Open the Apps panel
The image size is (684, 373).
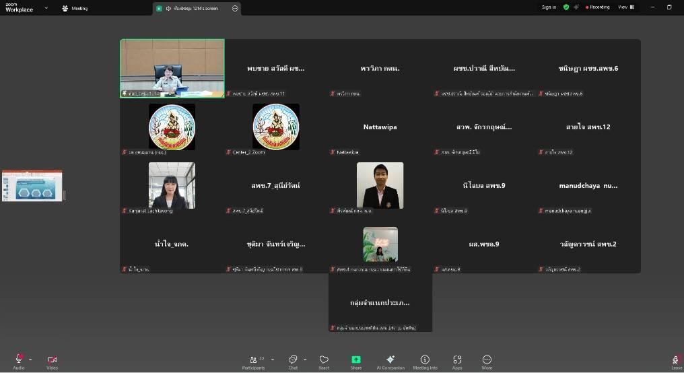point(457,360)
